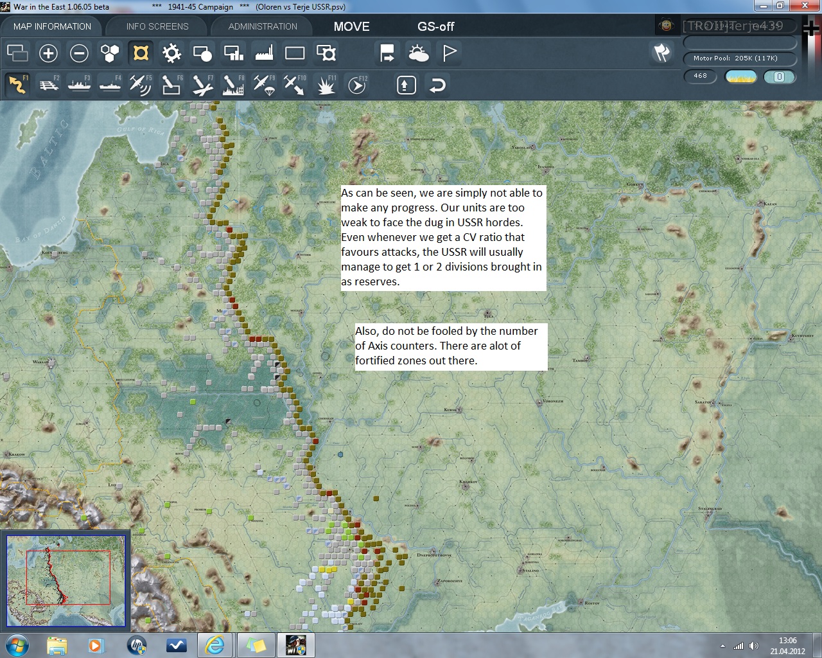Click the GS-off status label
This screenshot has width=822, height=658.
(435, 26)
